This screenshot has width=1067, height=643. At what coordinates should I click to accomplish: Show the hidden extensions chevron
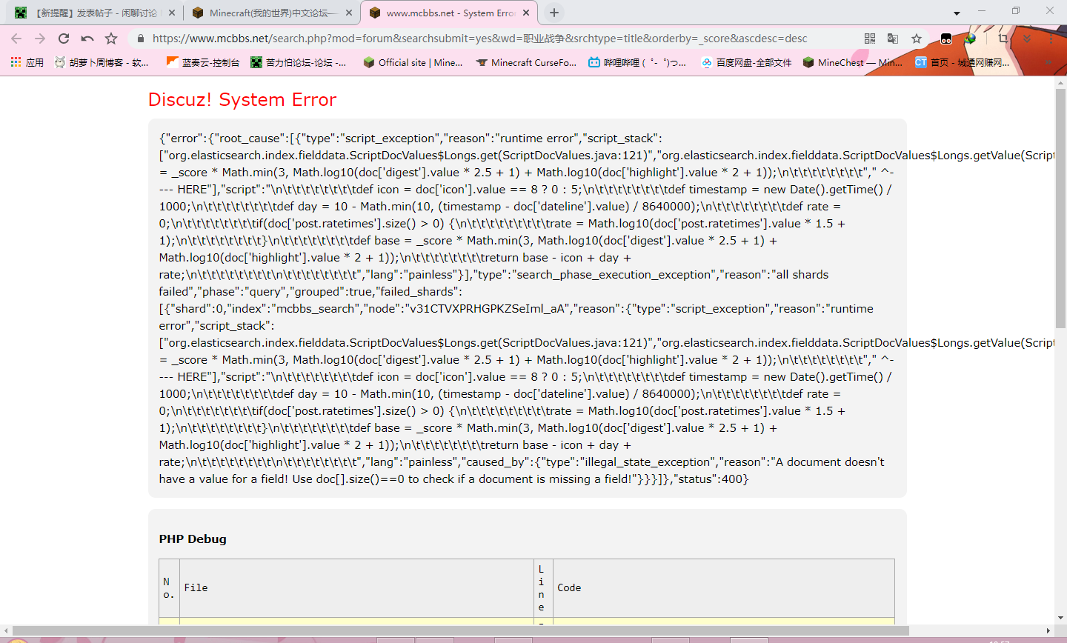1027,39
